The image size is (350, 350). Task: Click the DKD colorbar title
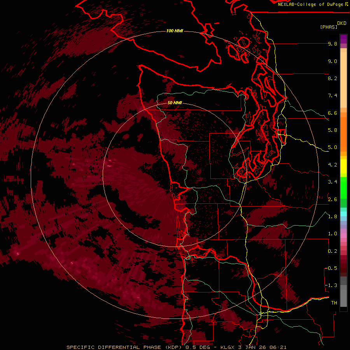341,23
